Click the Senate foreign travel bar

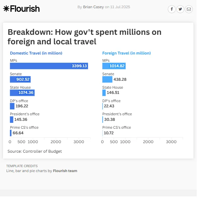[107, 79]
